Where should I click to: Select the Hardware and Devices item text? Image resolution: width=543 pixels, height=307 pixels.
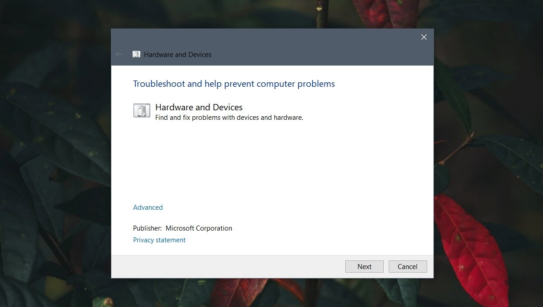199,107
